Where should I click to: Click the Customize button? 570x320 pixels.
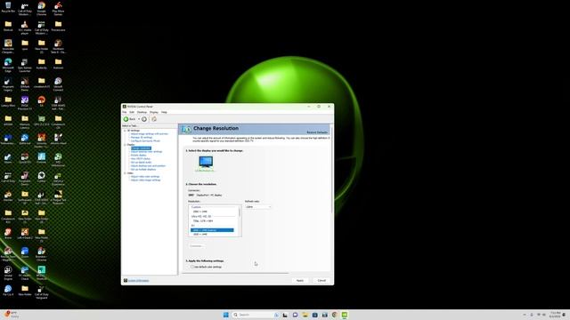(x=197, y=246)
